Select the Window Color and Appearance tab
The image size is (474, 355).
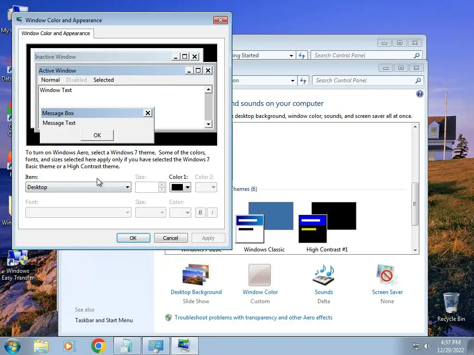tap(56, 33)
